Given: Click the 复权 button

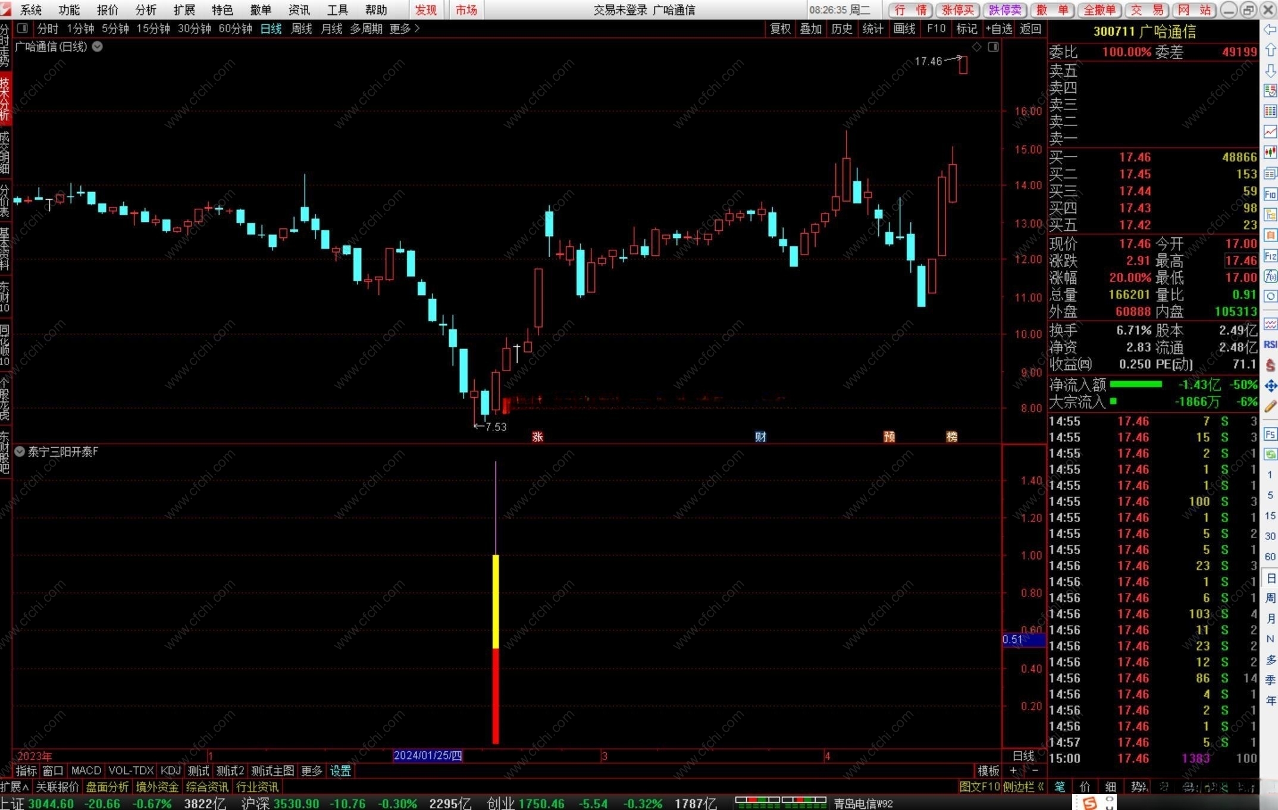Looking at the screenshot, I should click(780, 29).
